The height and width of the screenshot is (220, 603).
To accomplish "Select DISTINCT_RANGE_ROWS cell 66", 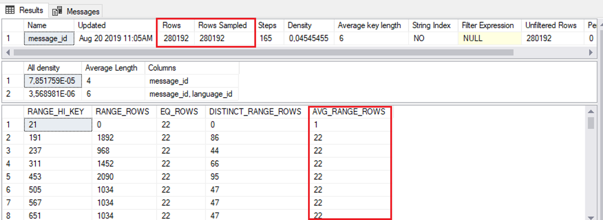I will click(x=257, y=164).
